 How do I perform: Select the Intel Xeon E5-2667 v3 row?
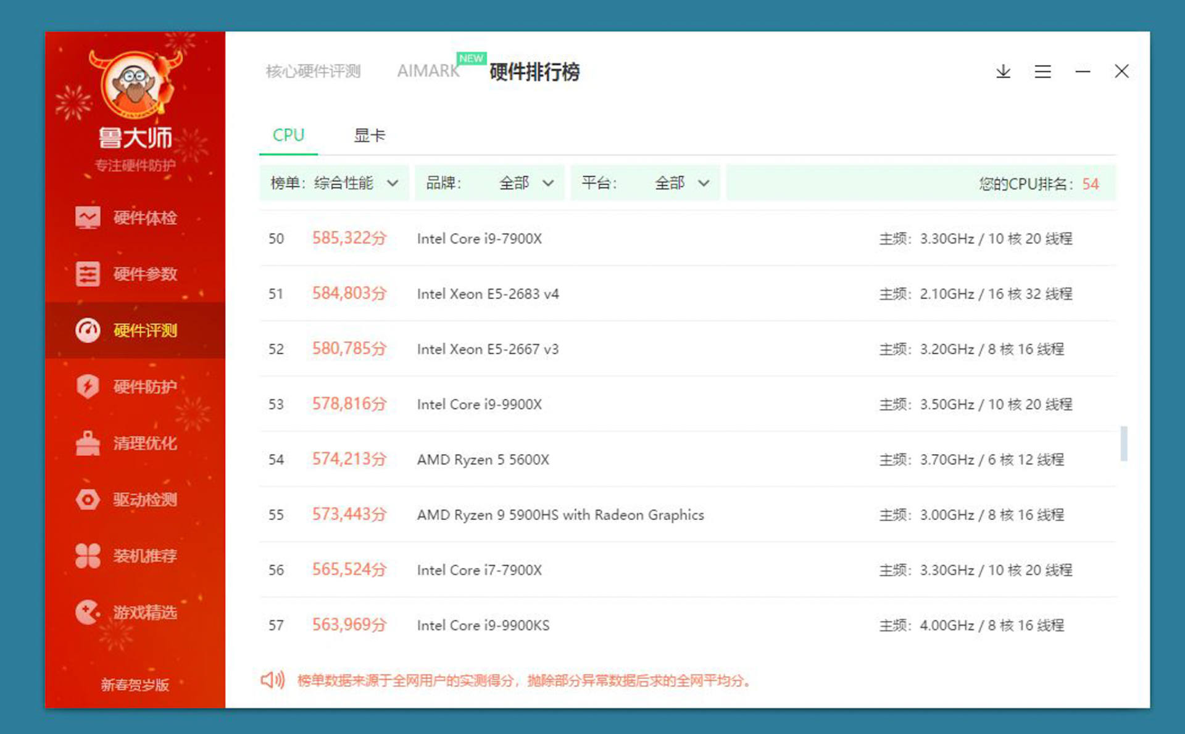pyautogui.click(x=688, y=349)
